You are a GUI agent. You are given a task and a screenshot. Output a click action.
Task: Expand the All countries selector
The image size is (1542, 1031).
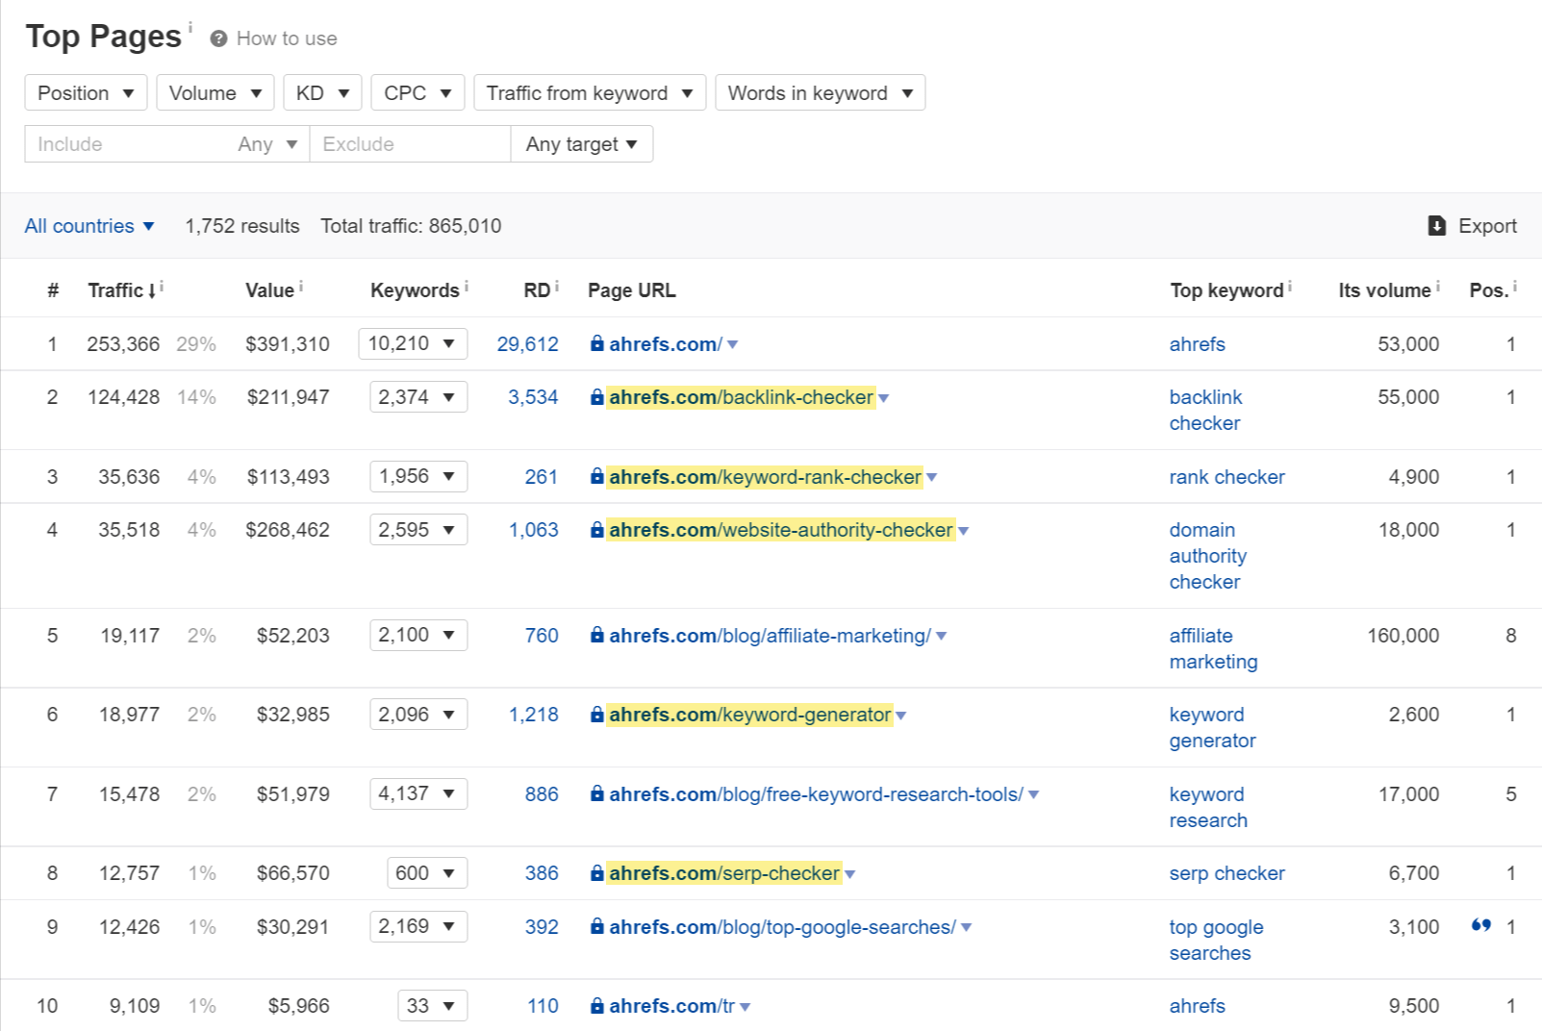pos(89,226)
